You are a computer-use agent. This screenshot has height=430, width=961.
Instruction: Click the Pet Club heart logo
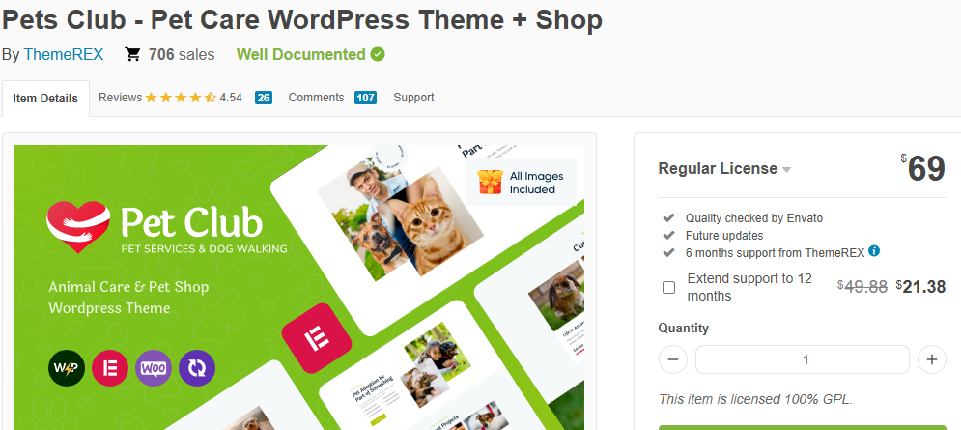pos(78,227)
